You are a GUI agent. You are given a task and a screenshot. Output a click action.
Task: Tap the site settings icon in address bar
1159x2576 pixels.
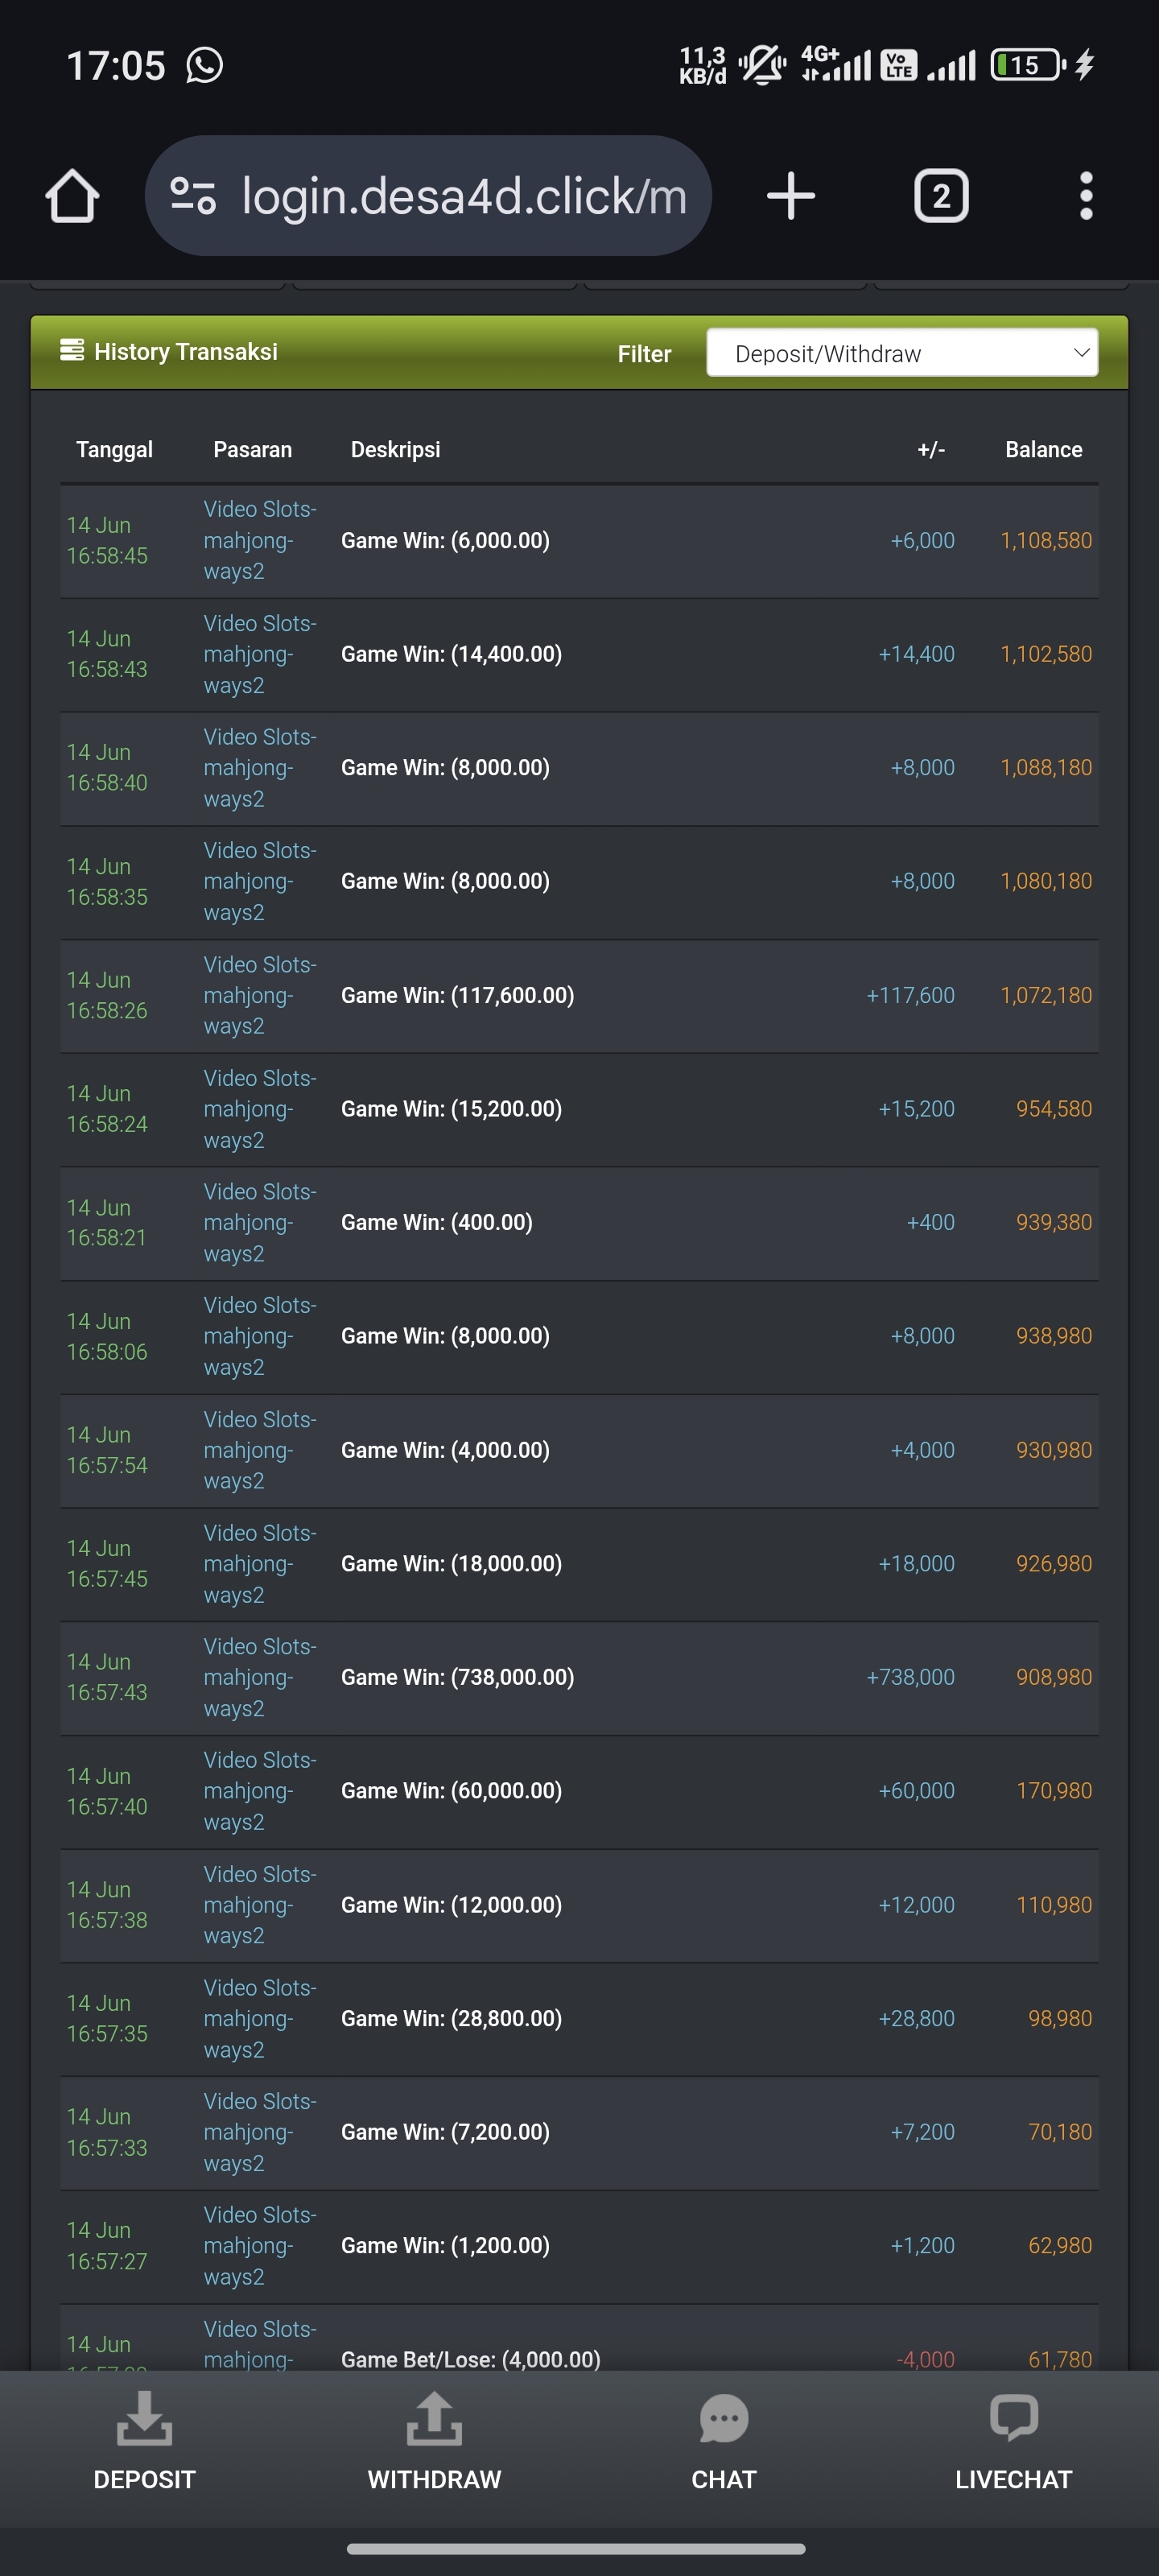click(x=193, y=195)
